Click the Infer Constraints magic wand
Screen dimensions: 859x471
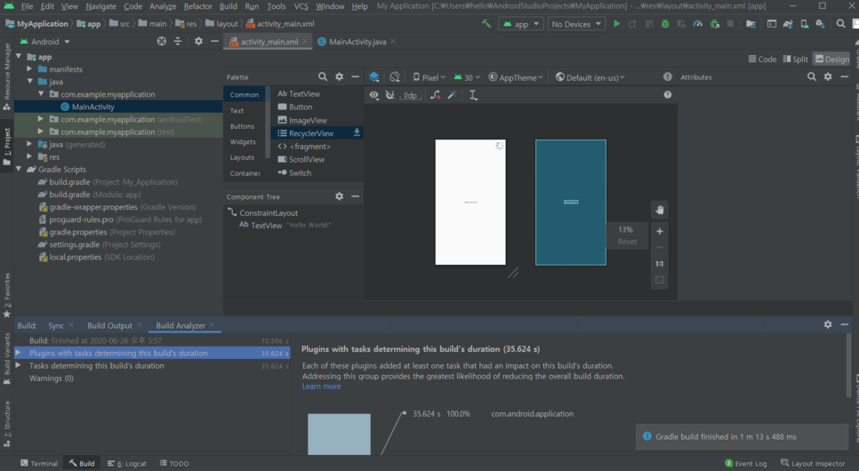pos(452,95)
